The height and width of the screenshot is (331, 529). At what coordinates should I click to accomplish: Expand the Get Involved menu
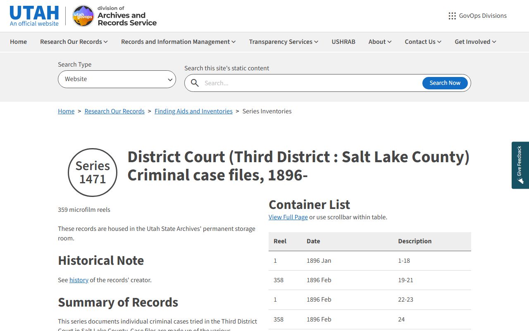click(476, 42)
